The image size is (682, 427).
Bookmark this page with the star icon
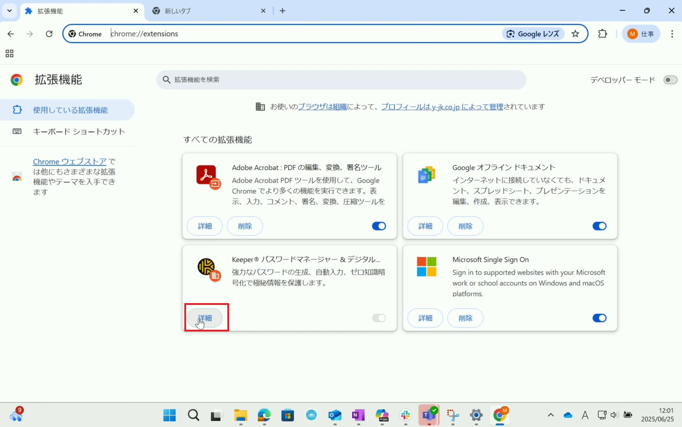pyautogui.click(x=575, y=34)
